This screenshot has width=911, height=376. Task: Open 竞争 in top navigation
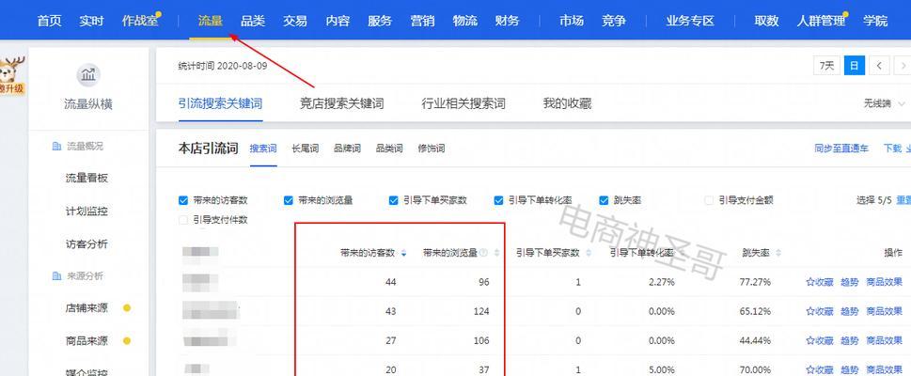point(614,21)
